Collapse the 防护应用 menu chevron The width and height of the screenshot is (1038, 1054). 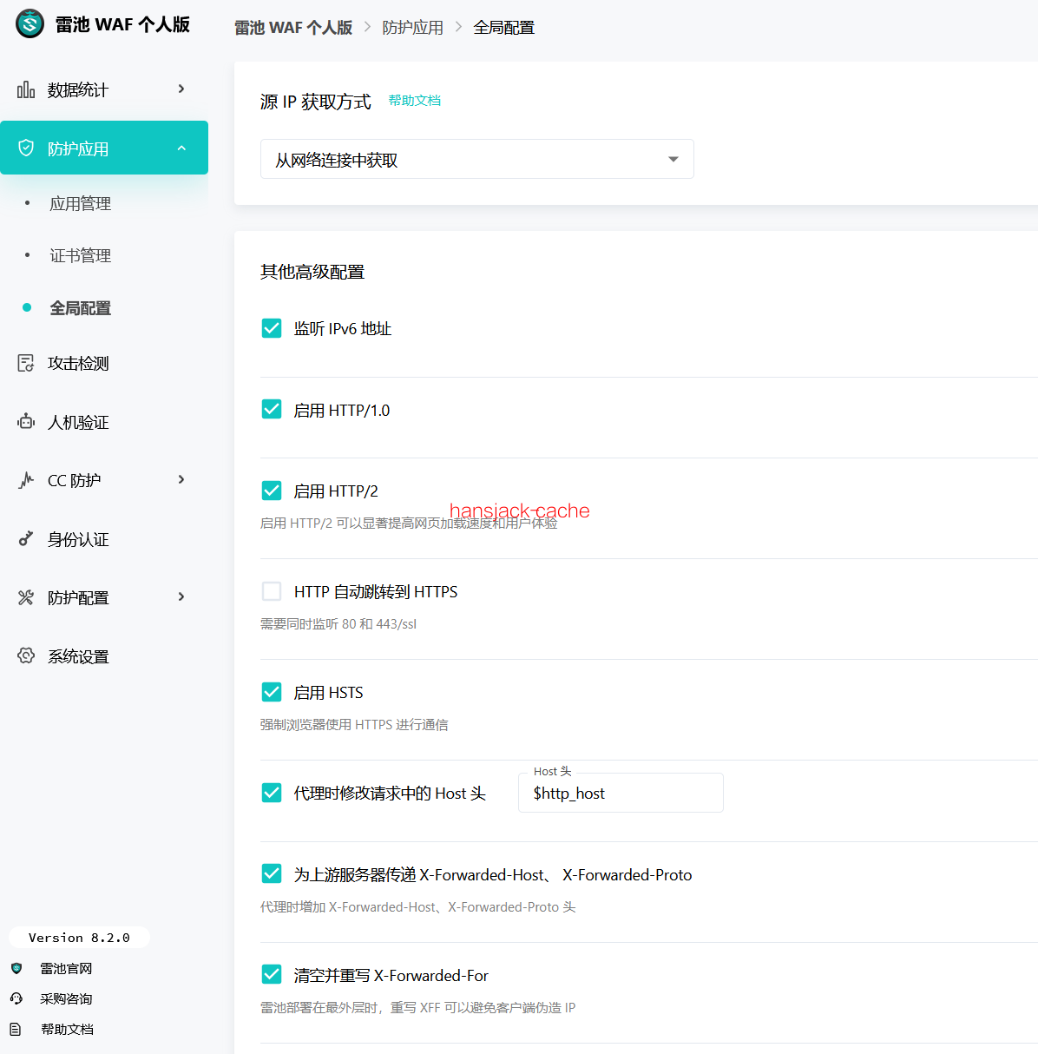tap(181, 148)
